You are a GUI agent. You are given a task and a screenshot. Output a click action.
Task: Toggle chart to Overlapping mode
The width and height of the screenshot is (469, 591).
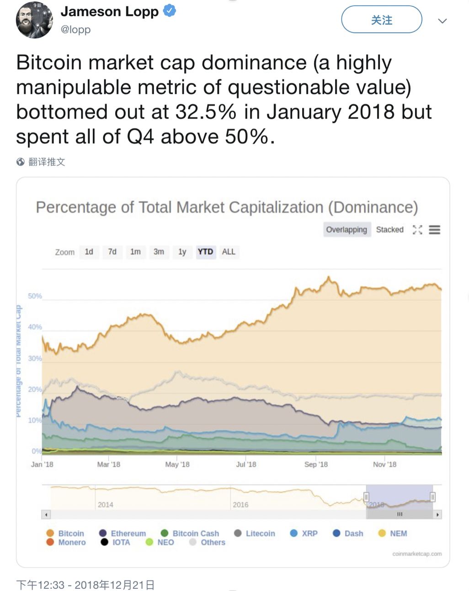click(346, 229)
